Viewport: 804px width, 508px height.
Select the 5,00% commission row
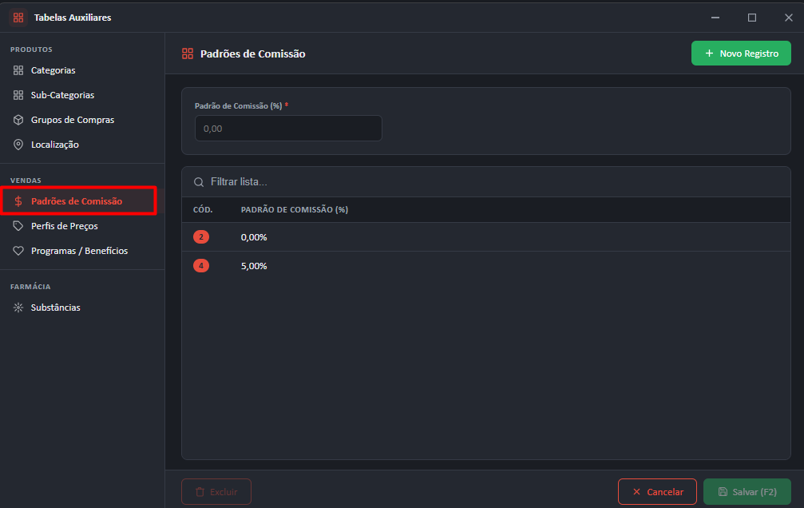click(x=486, y=266)
